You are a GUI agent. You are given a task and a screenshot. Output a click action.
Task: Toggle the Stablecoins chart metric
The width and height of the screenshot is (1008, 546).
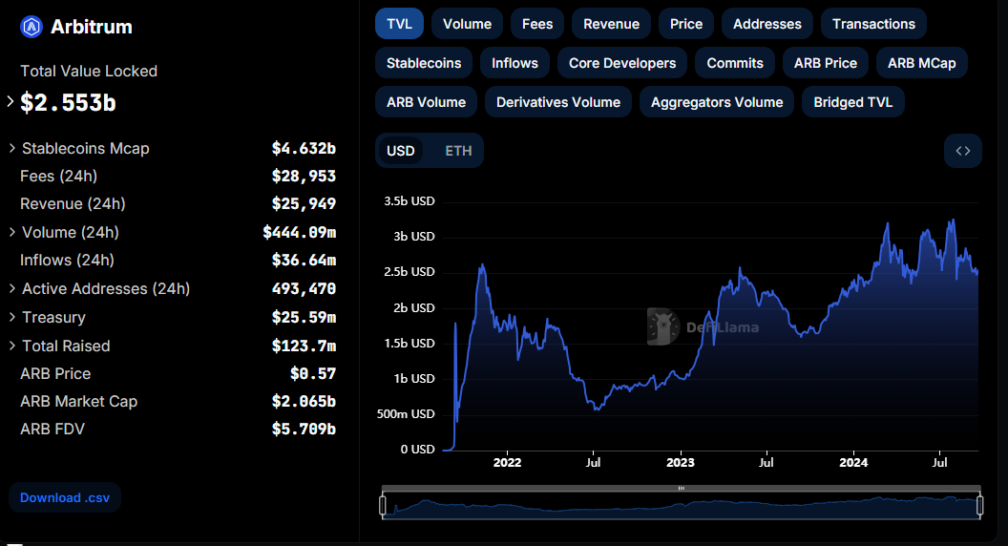click(424, 63)
